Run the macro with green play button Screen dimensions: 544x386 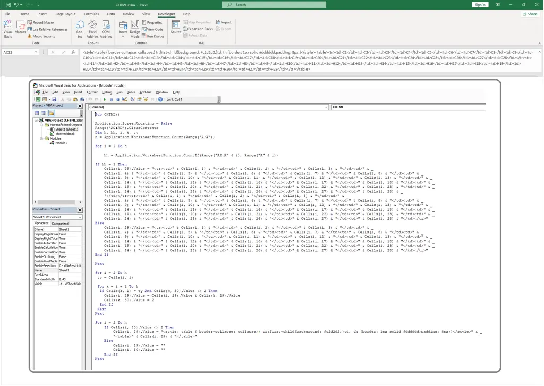(x=105, y=99)
